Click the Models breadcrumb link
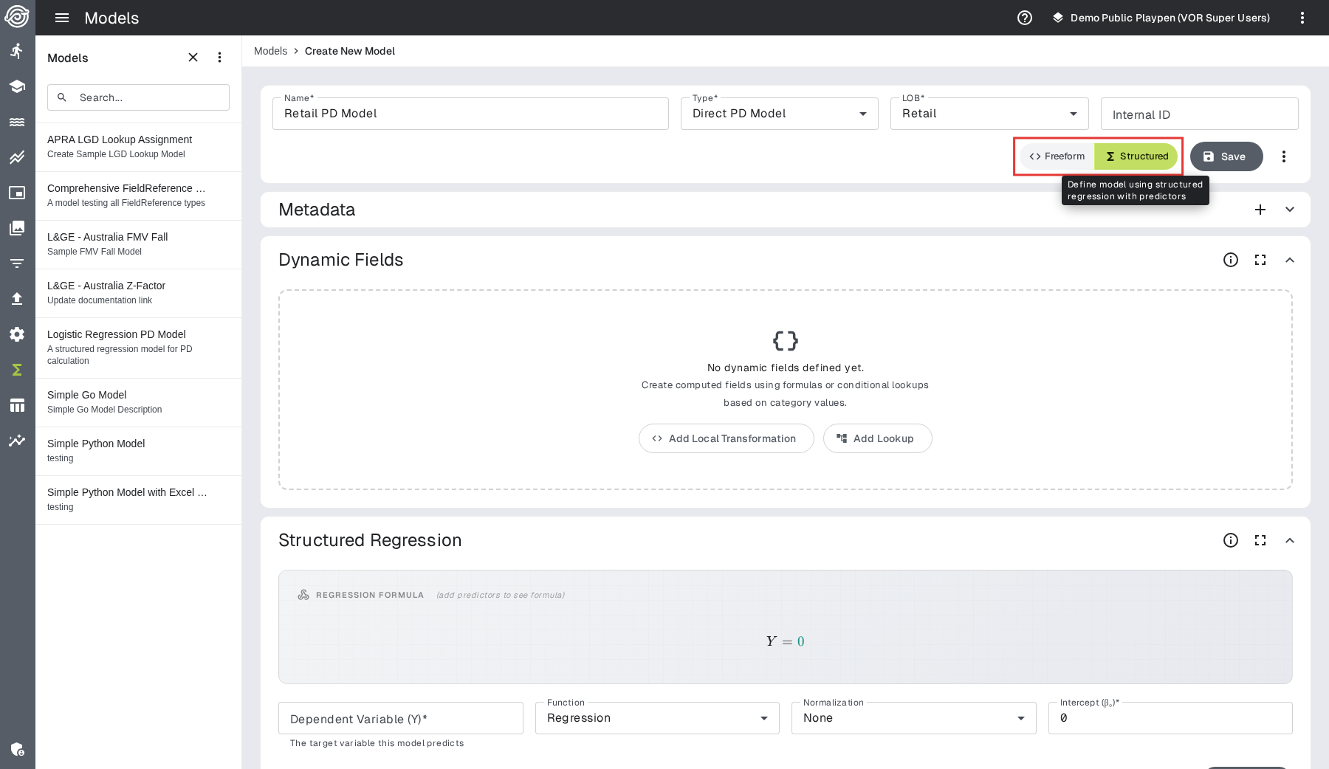 270,51
